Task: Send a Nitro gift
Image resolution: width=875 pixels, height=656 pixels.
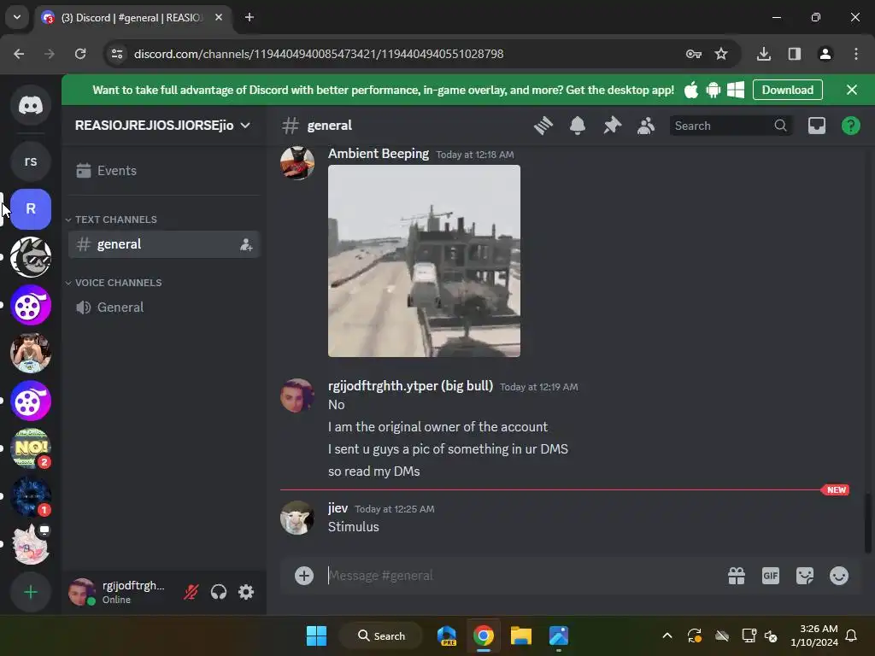Action: click(x=737, y=576)
